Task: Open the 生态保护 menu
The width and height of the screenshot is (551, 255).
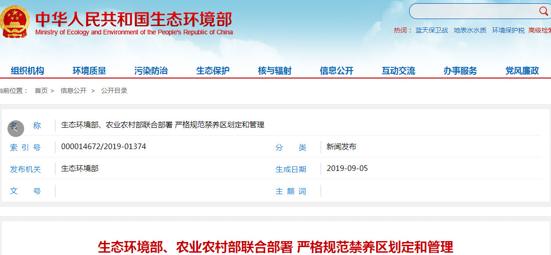Action: [213, 71]
